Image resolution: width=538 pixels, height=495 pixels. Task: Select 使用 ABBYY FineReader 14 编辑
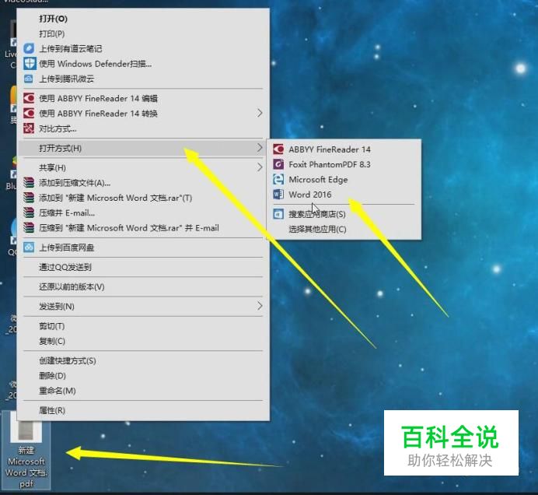[143, 98]
